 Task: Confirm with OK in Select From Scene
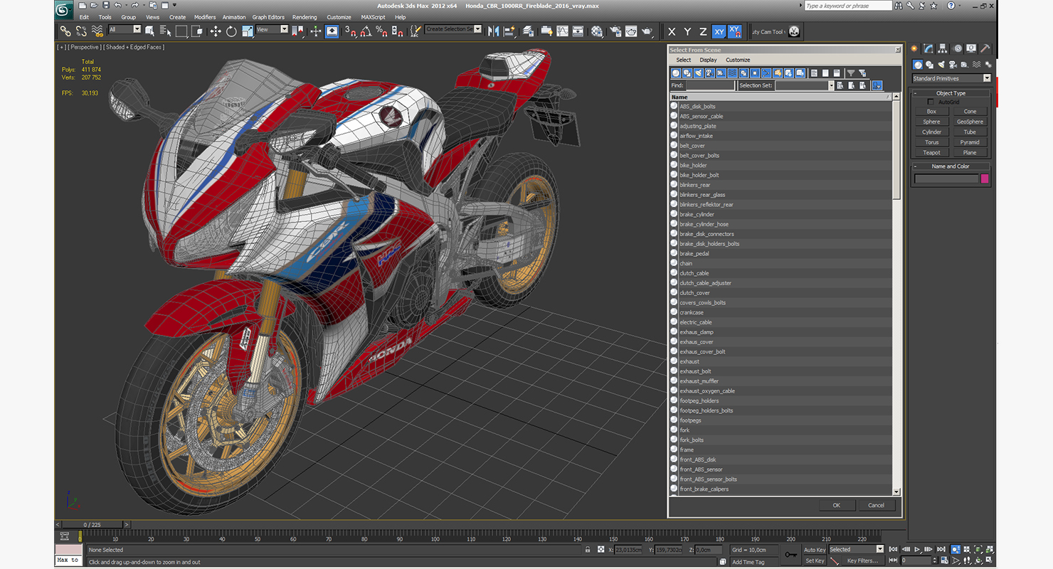tap(836, 505)
